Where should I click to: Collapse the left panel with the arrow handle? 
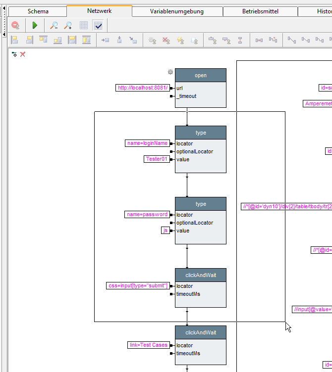point(4,7)
